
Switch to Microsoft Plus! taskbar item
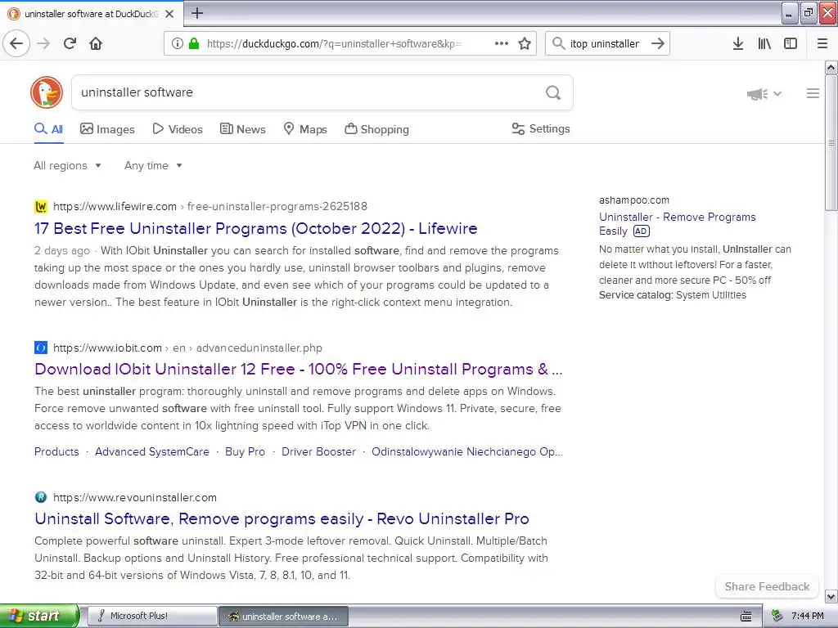[151, 616]
